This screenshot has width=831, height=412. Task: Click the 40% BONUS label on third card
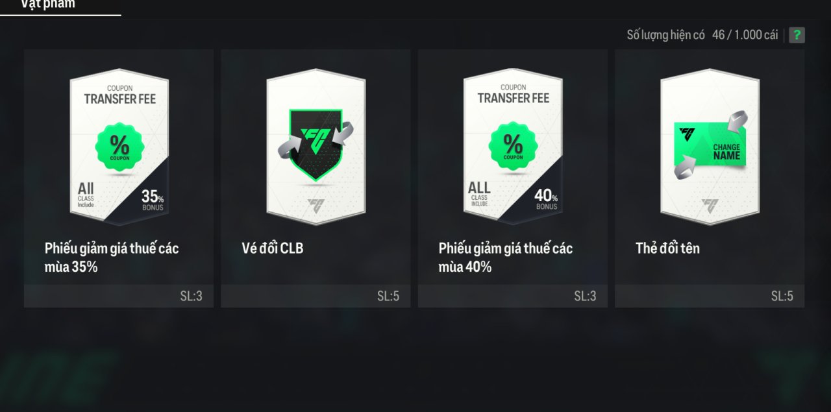[x=546, y=199]
